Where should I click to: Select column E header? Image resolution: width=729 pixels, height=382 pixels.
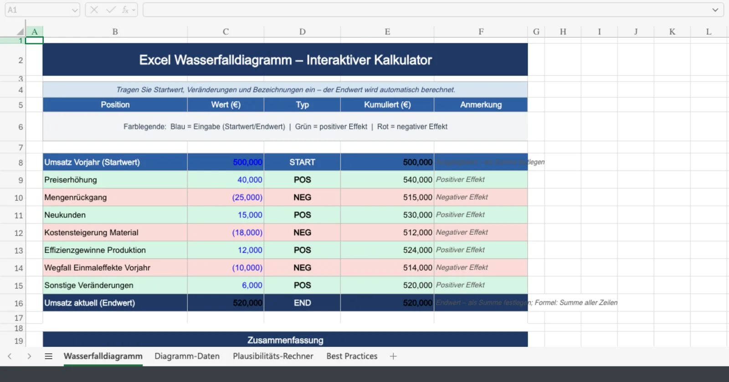pyautogui.click(x=387, y=31)
